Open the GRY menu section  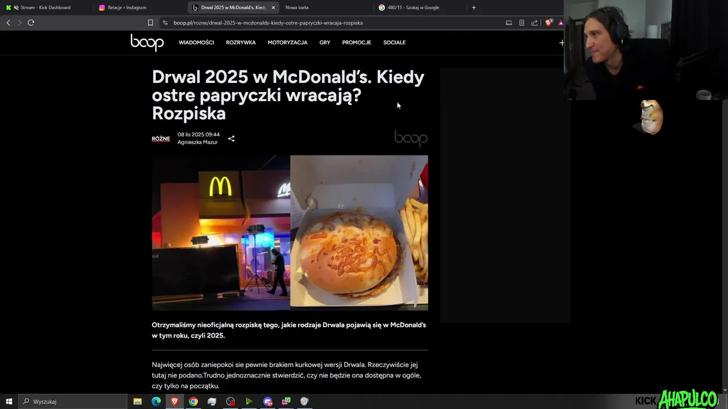coord(325,43)
